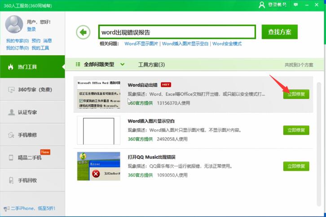The image size is (326, 217).
Task: Click the Word启动出错 title
Action: 143,85
